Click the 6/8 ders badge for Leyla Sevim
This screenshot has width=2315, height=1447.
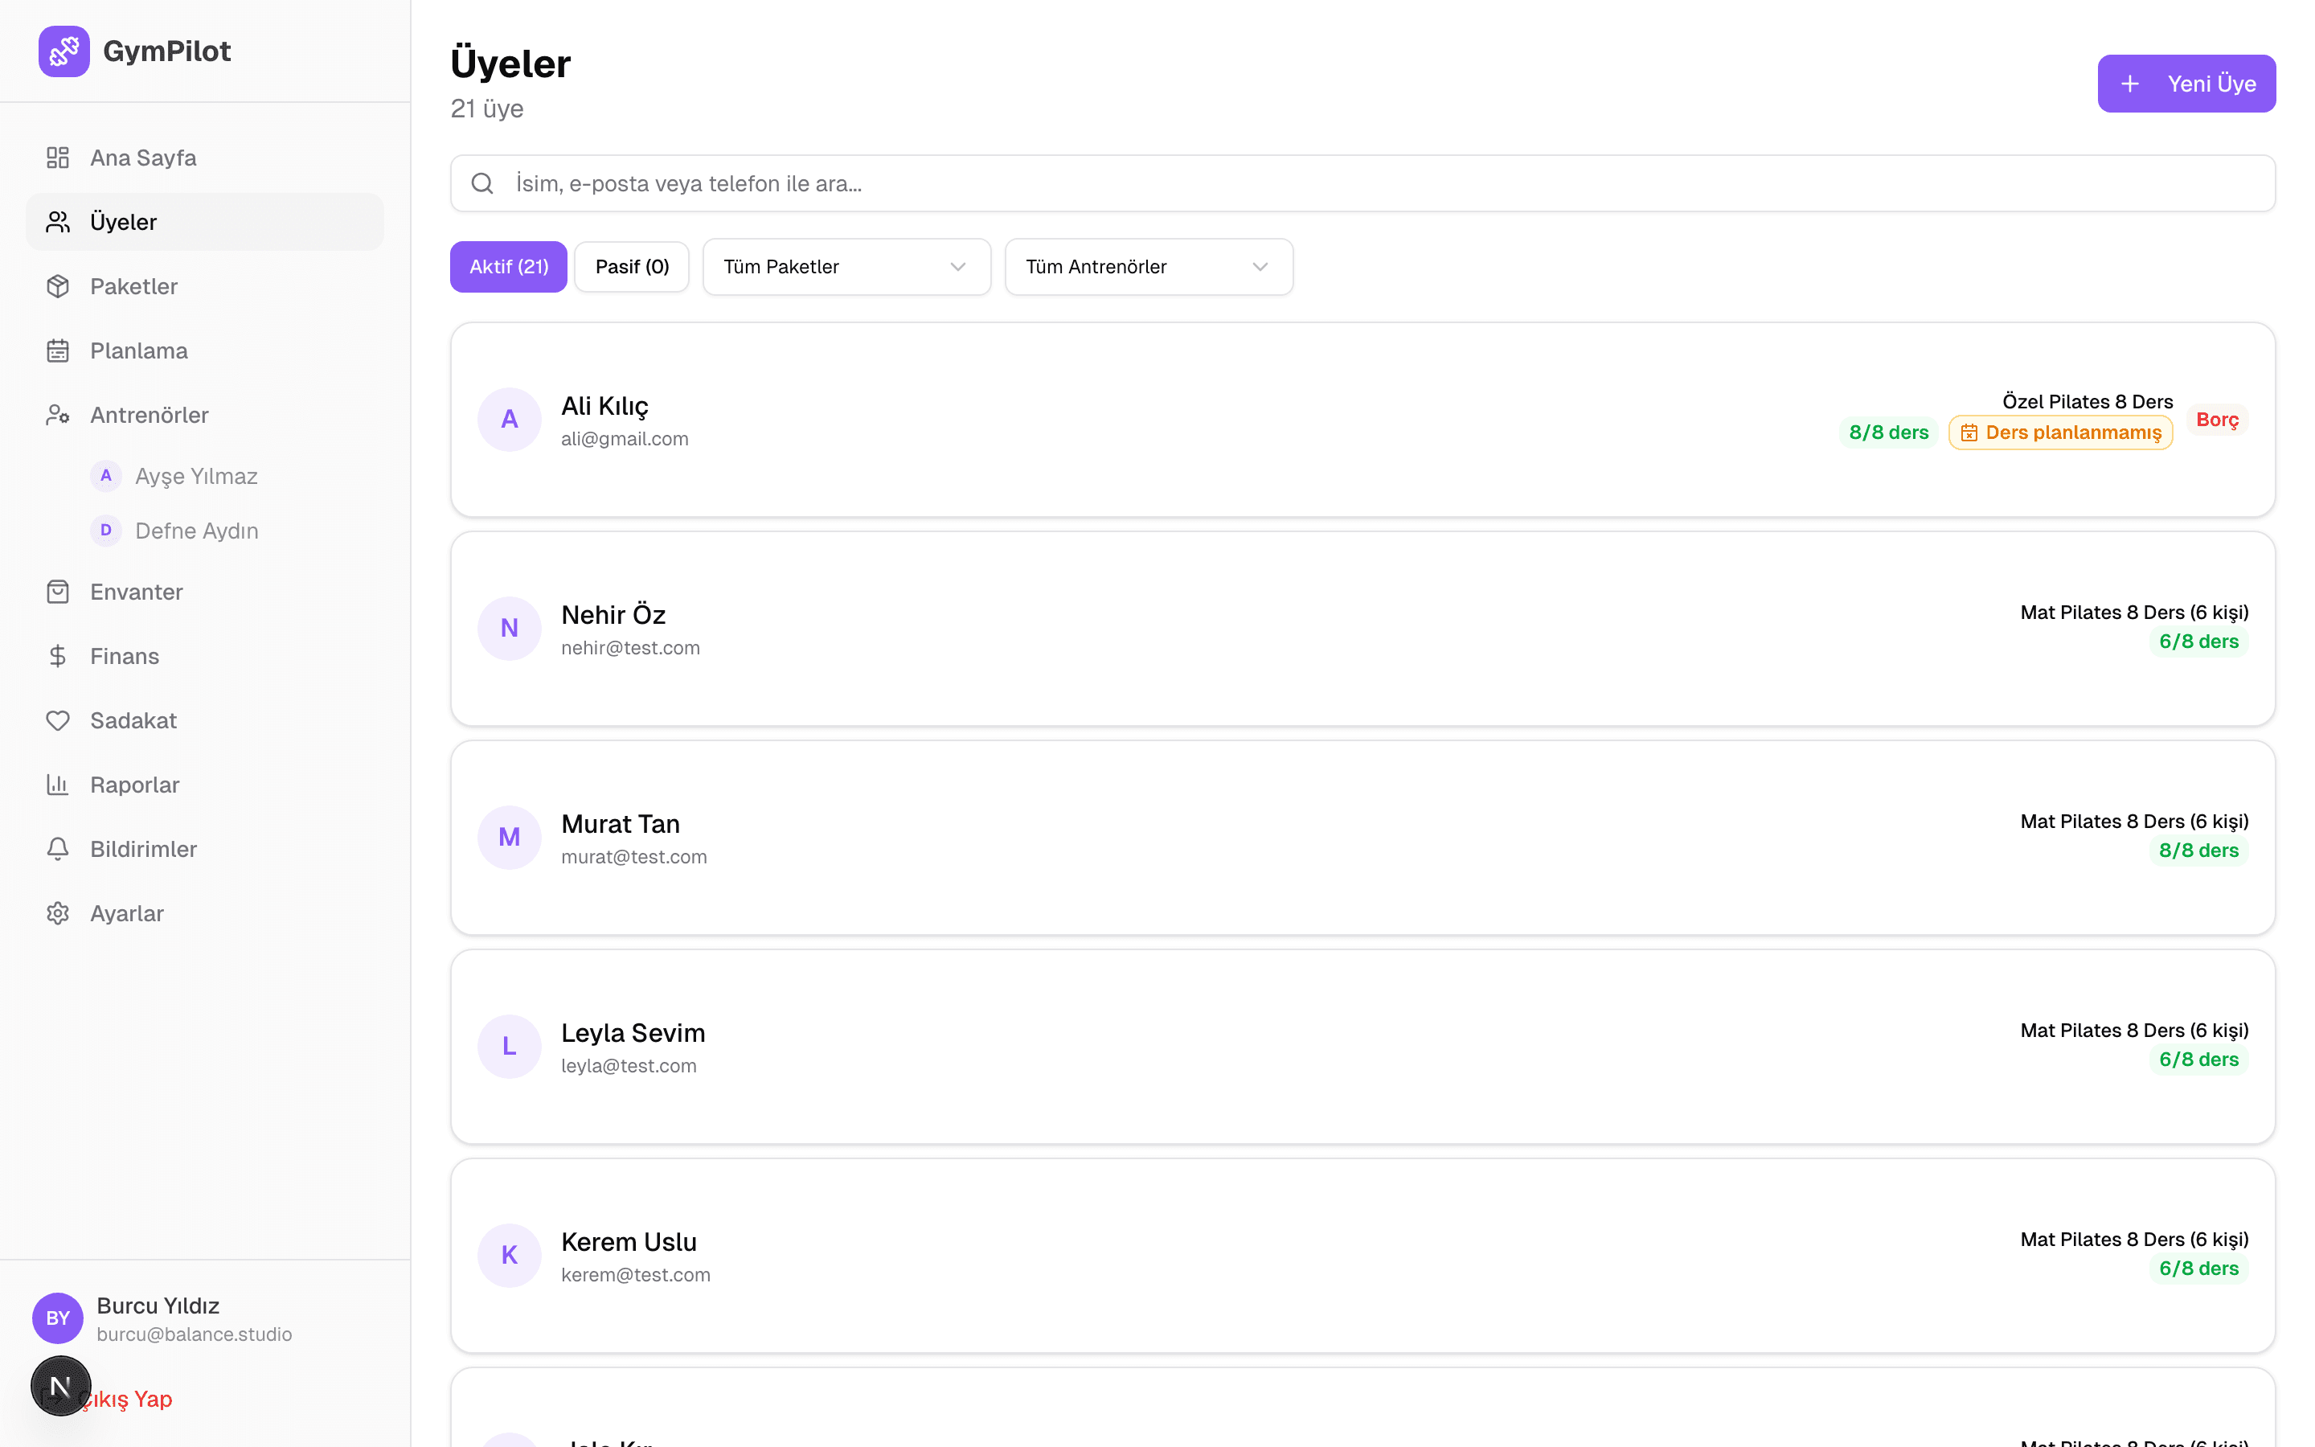[x=2198, y=1060]
